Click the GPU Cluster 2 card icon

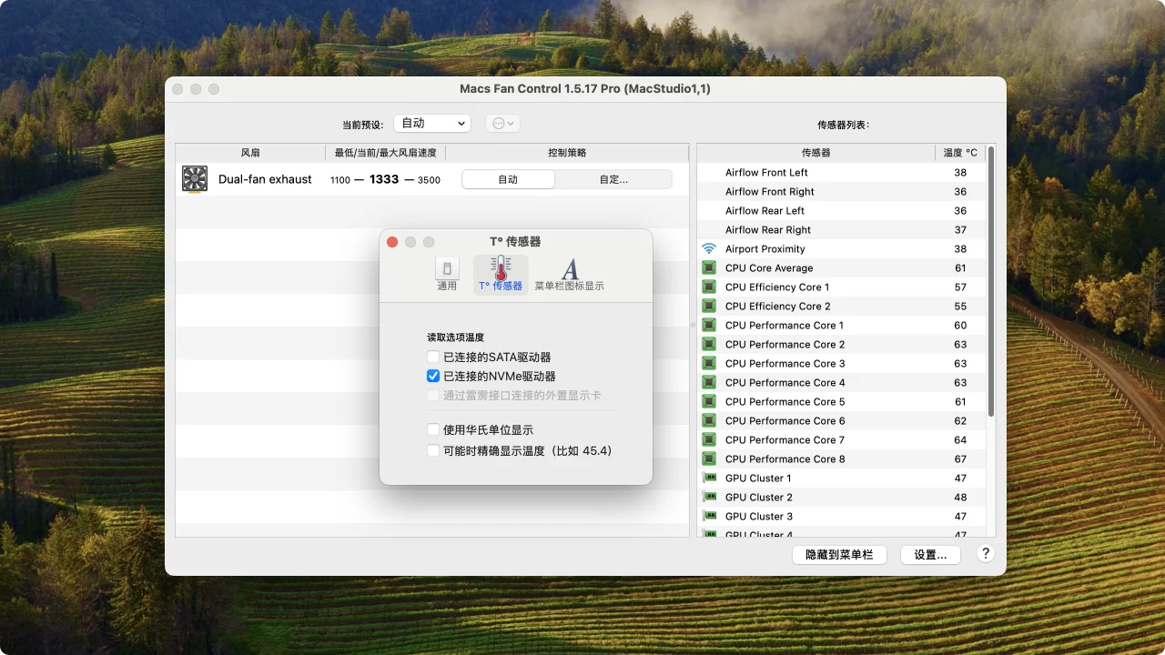(709, 498)
